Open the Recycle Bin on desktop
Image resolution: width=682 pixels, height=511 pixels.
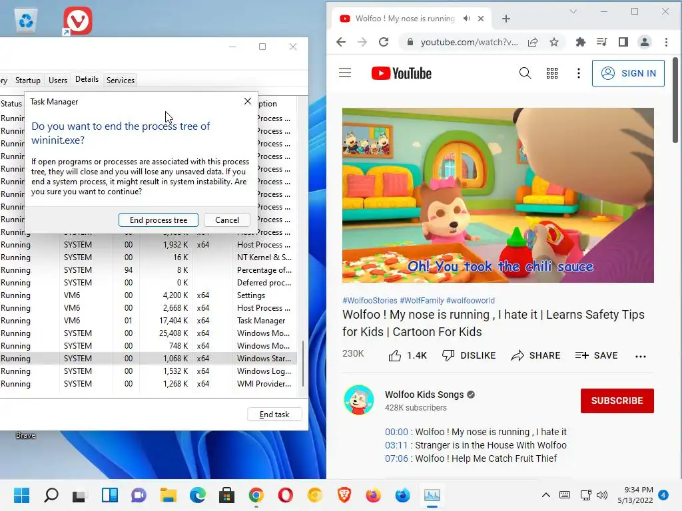pos(26,21)
